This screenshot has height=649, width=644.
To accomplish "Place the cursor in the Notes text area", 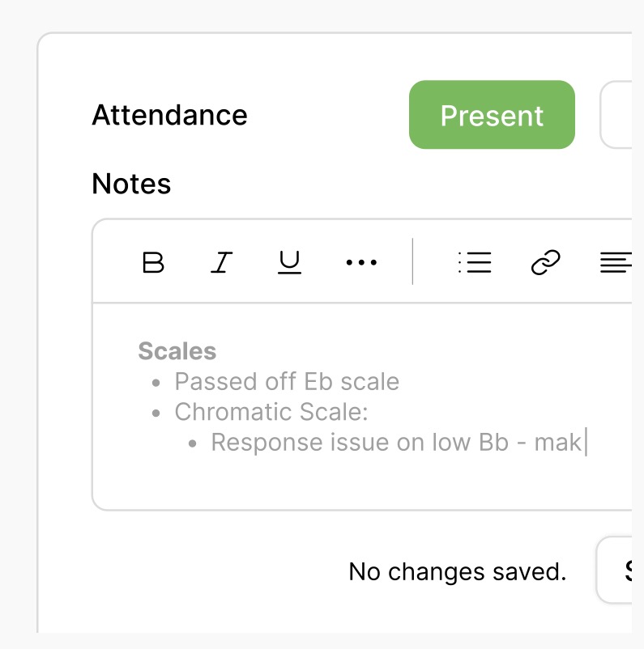I will (324, 405).
